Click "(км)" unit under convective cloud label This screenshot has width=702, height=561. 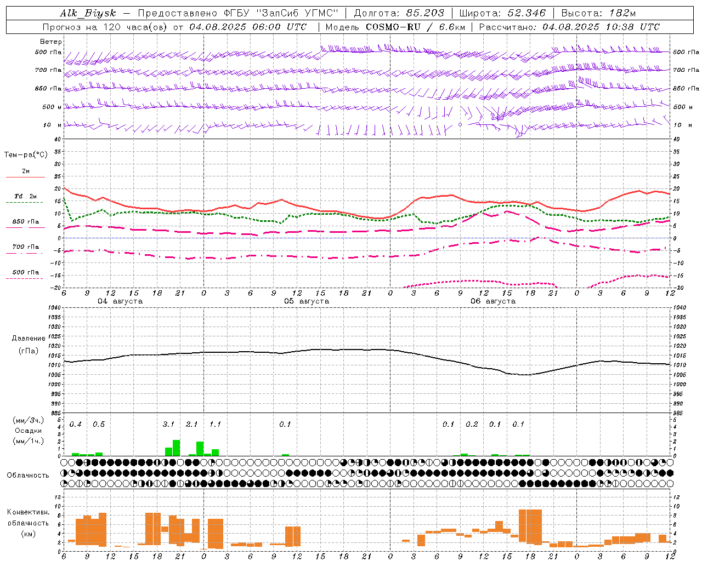[x=29, y=534]
